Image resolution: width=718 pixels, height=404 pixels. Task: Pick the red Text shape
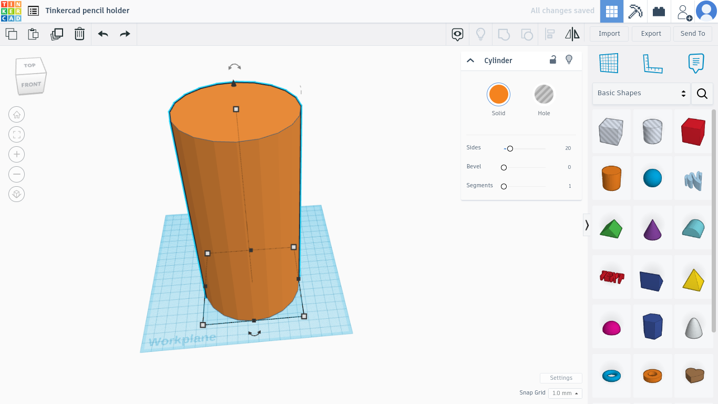[611, 277]
